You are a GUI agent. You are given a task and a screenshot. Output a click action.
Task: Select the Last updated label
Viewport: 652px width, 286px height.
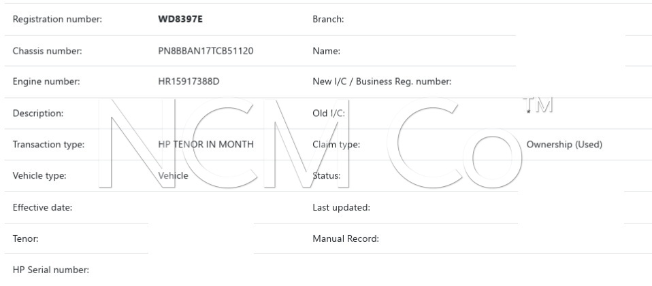click(341, 208)
